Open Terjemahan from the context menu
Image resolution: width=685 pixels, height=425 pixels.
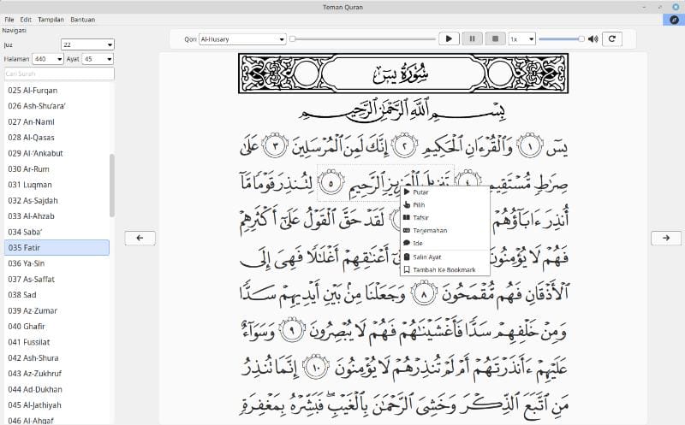pos(445,230)
